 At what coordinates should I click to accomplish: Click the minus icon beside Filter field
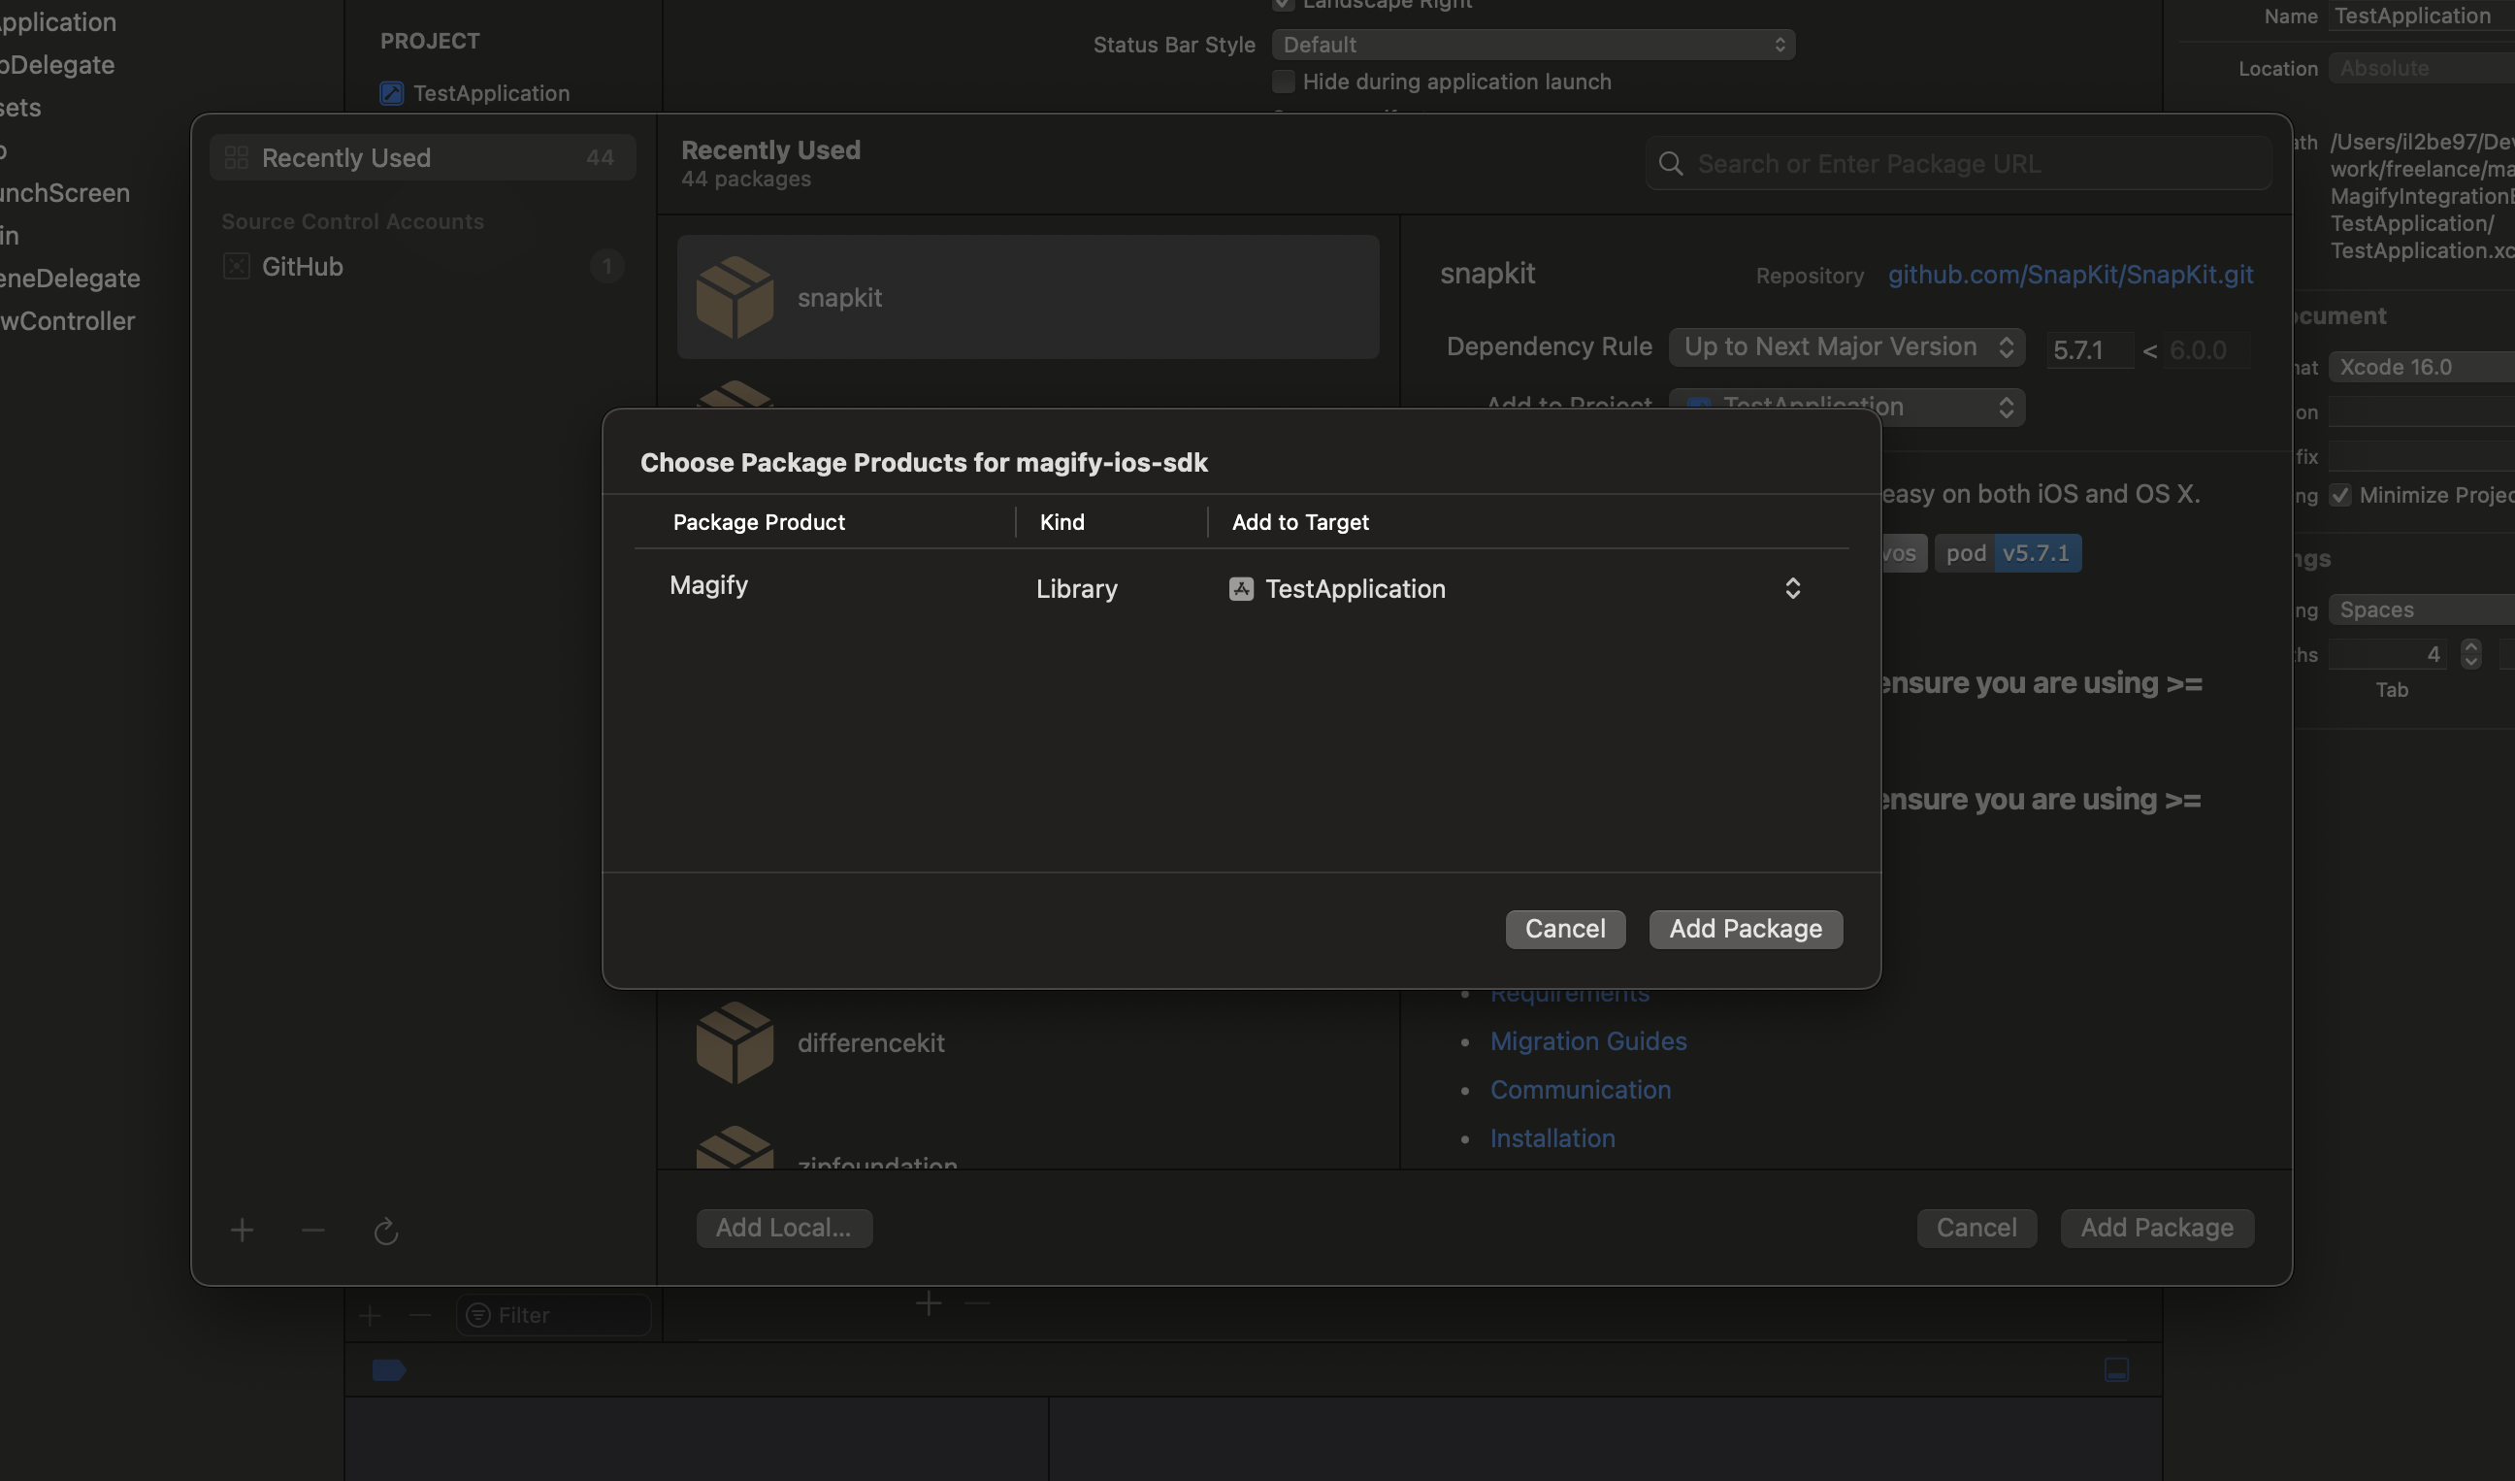(420, 1315)
